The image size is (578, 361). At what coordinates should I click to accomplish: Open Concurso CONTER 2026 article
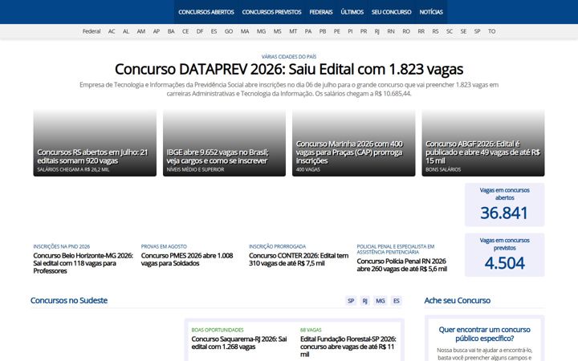click(299, 259)
